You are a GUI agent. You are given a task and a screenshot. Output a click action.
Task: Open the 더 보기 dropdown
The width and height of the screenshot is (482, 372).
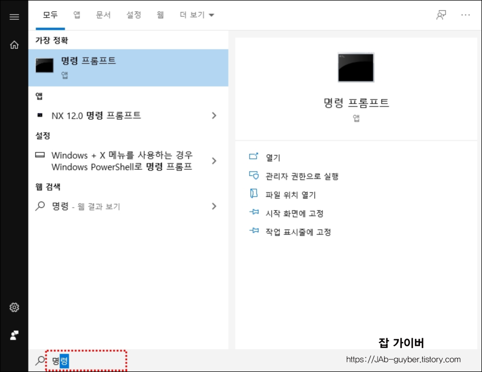[197, 15]
